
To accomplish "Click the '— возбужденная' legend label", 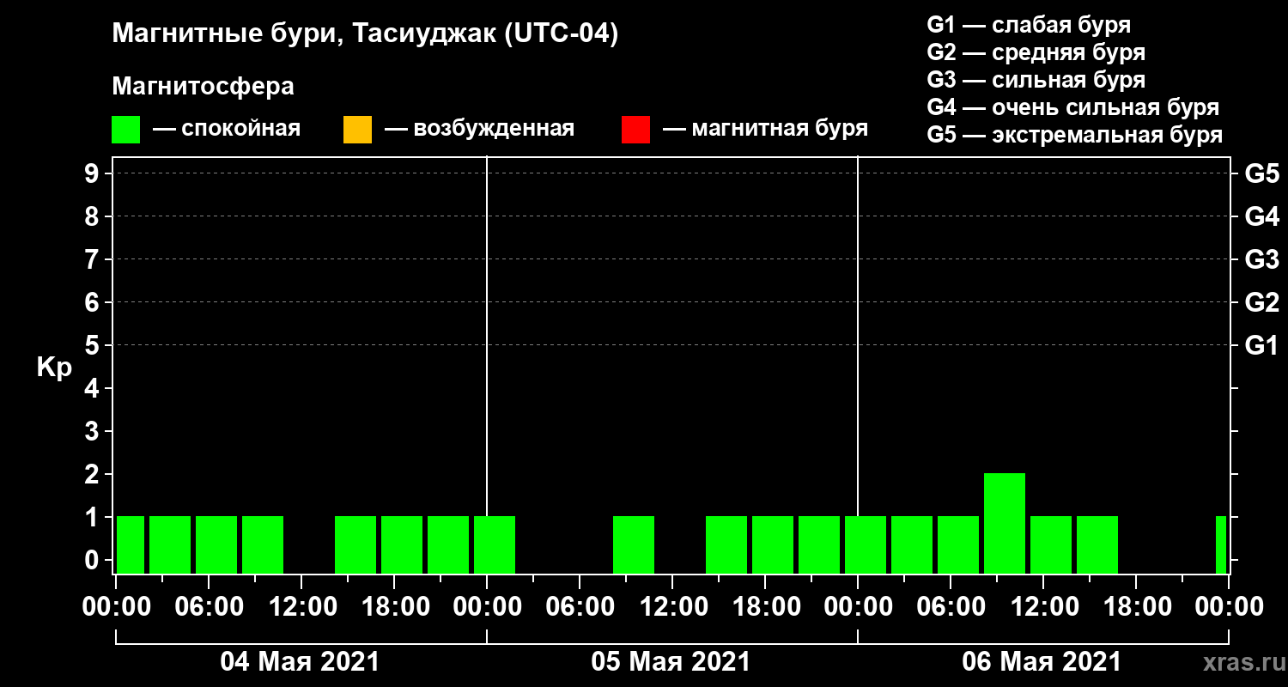I will click(x=479, y=129).
